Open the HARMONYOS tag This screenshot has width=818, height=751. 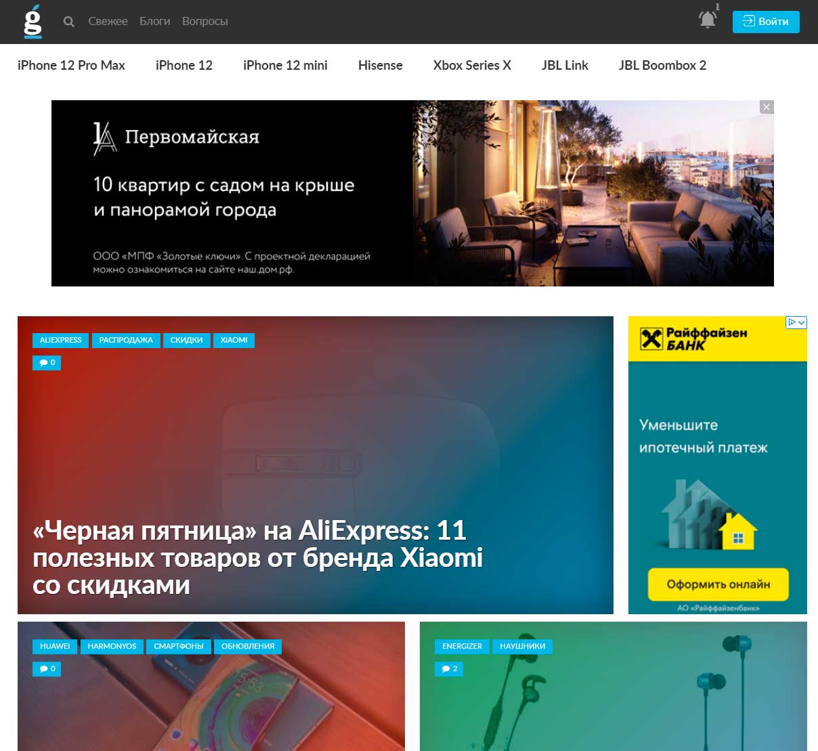[112, 646]
